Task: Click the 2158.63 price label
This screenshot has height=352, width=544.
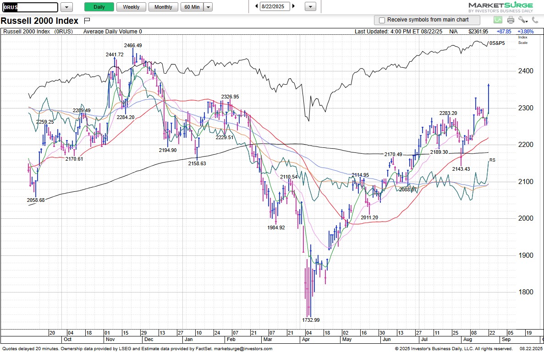Action: pos(197,163)
